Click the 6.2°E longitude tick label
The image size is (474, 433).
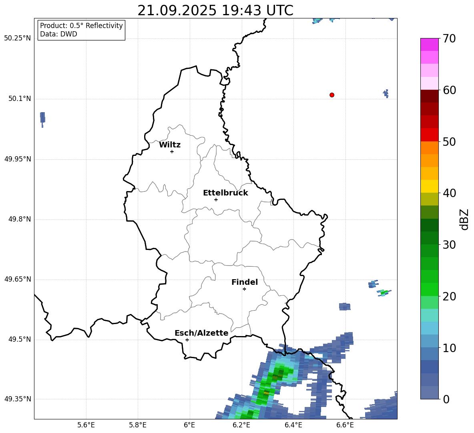[241, 425]
